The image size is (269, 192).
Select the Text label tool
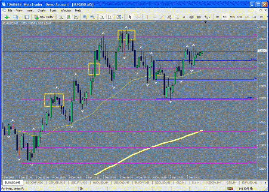pyautogui.click(x=184, y=17)
